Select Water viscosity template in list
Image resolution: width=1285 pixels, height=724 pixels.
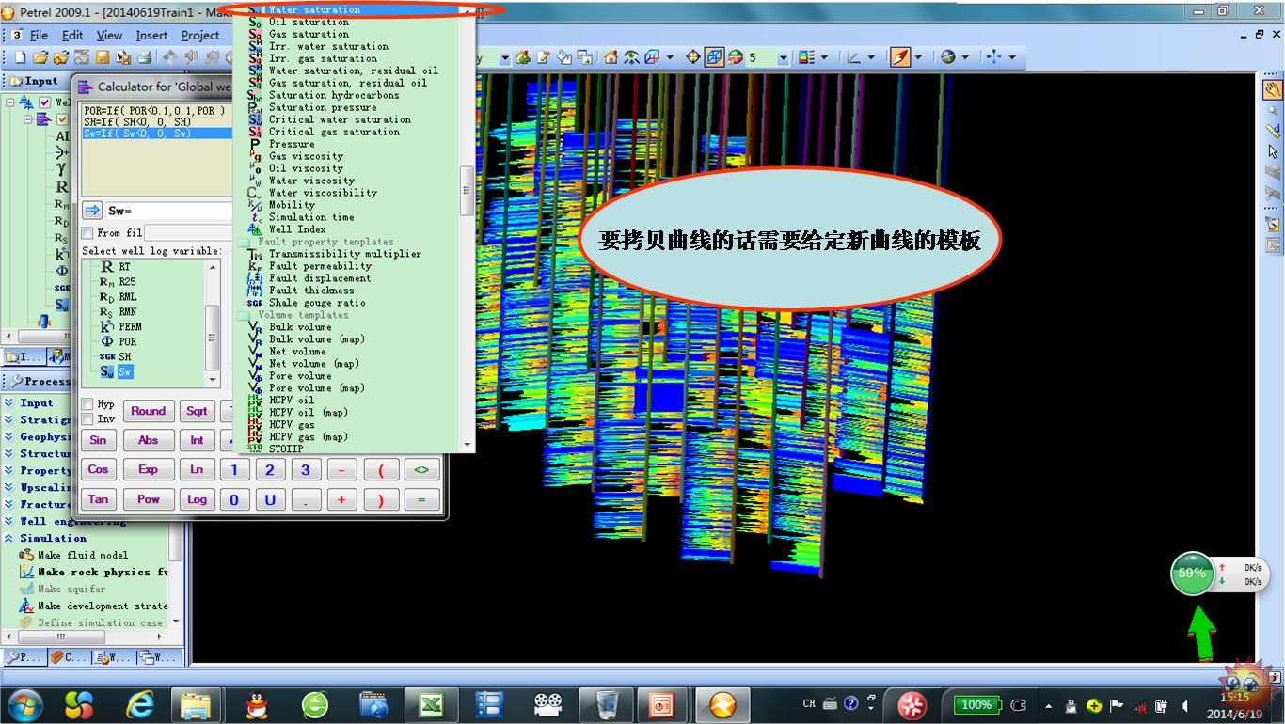point(311,181)
